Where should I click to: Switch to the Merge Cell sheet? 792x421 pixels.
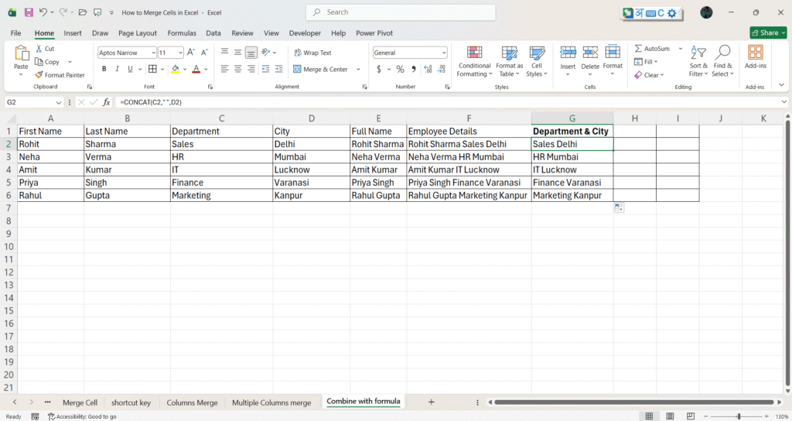tap(80, 402)
